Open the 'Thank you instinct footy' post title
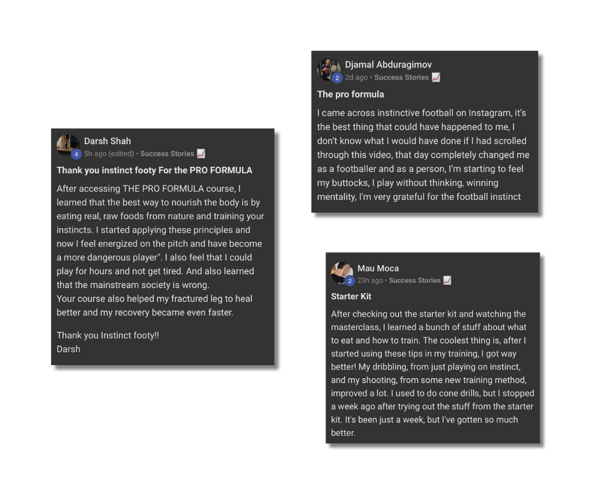The width and height of the screenshot is (599, 502). tap(154, 170)
